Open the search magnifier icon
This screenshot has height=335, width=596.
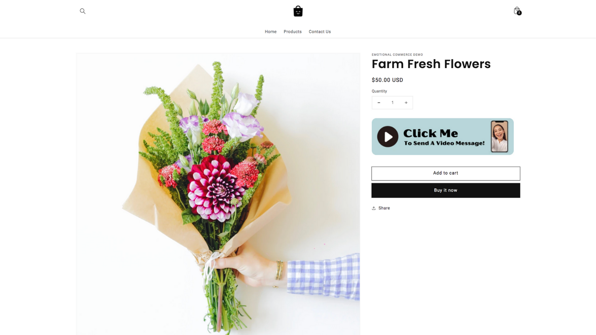point(83,11)
